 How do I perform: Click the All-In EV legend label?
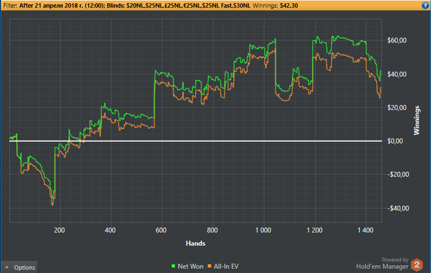pyautogui.click(x=226, y=266)
